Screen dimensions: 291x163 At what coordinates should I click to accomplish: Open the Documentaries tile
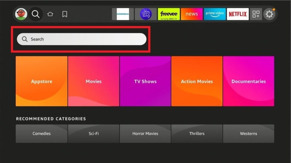[249, 81]
